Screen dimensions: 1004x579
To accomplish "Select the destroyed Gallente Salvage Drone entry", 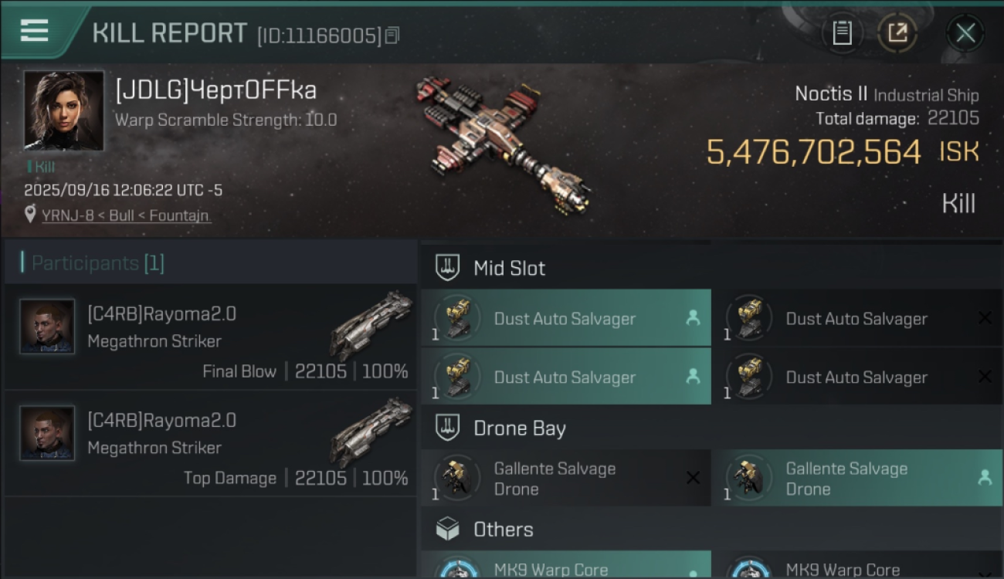I will click(565, 479).
